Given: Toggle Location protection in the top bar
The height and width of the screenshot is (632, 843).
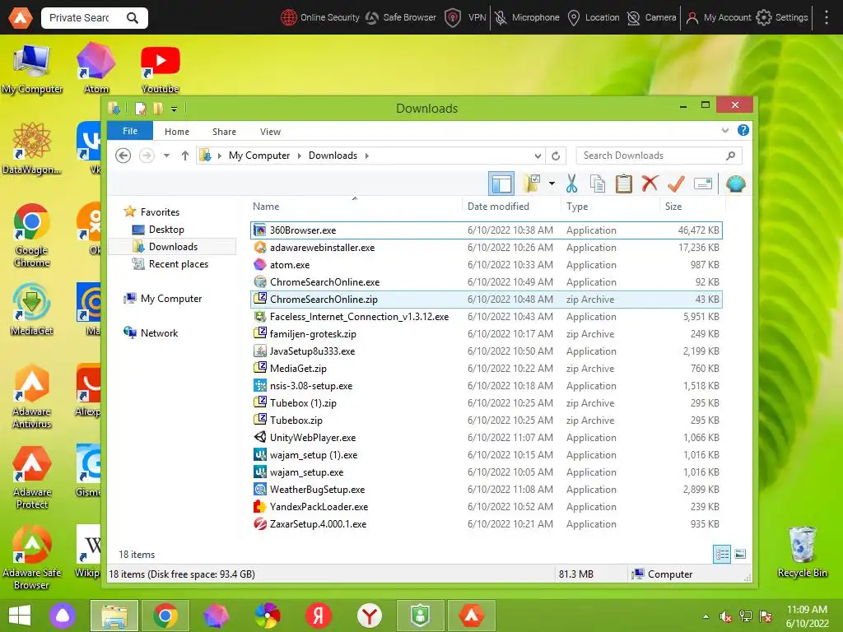Looking at the screenshot, I should [x=594, y=18].
